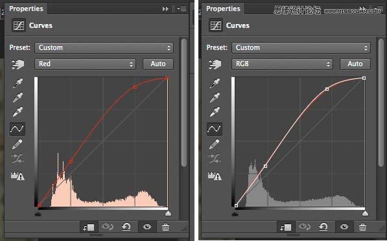Click white input slider triangle in Red panel

(168, 213)
